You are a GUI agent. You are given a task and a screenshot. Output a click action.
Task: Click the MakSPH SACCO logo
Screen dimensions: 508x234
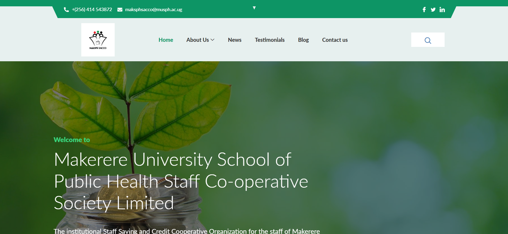point(98,40)
